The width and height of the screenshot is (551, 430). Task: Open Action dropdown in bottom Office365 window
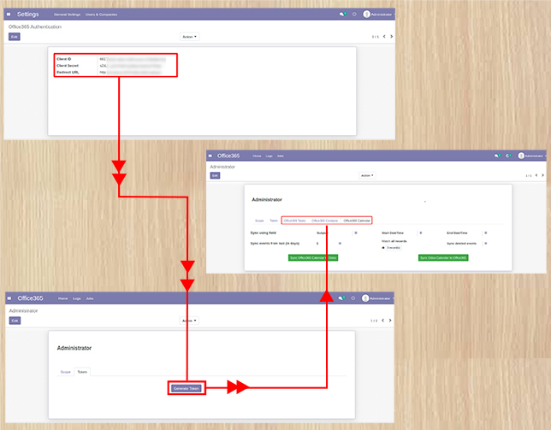(x=189, y=321)
